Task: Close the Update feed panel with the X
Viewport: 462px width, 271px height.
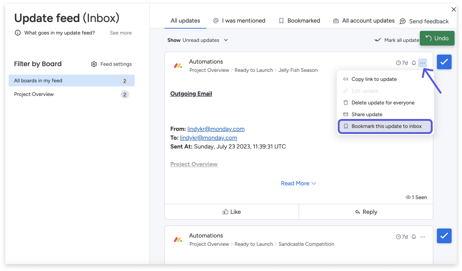Action: point(454,9)
